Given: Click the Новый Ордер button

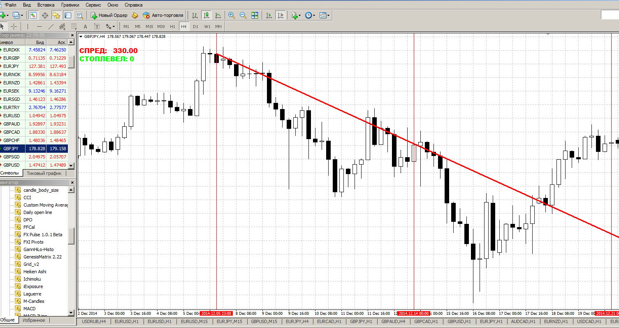Looking at the screenshot, I should point(109,15).
